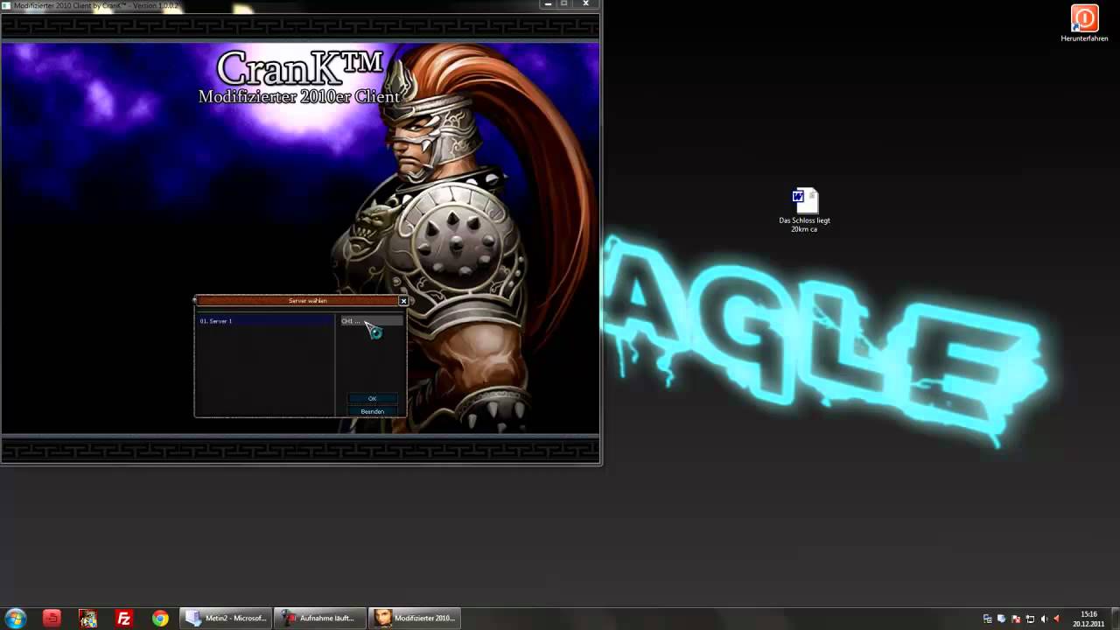
Task: Switch to 'Modifizierter 2010...' taskbar window
Action: [415, 618]
